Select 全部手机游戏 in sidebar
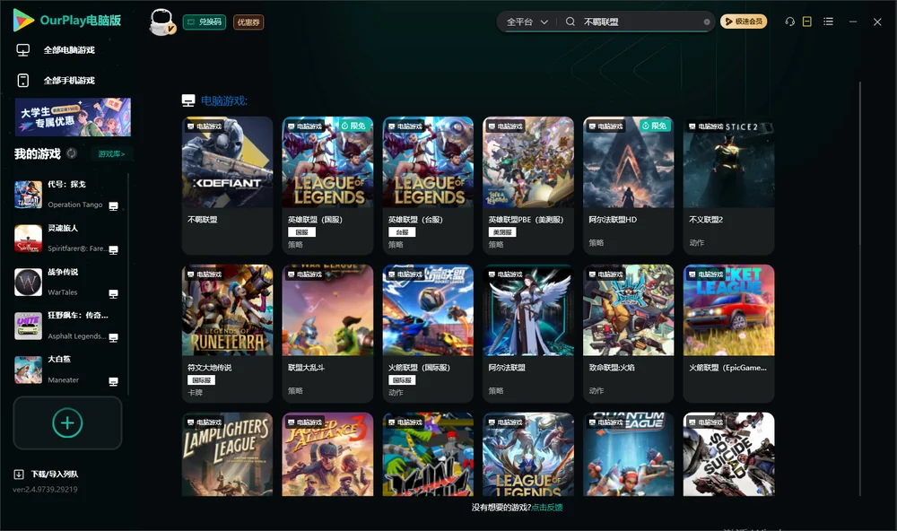Screen dimensions: 897x531 coord(69,80)
